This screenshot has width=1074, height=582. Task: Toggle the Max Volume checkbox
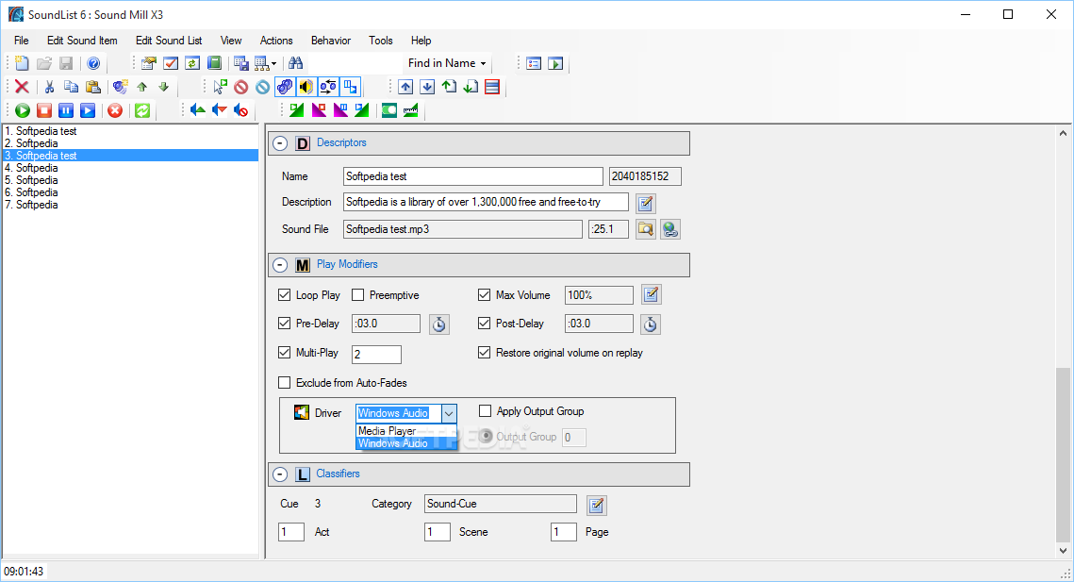tap(485, 294)
